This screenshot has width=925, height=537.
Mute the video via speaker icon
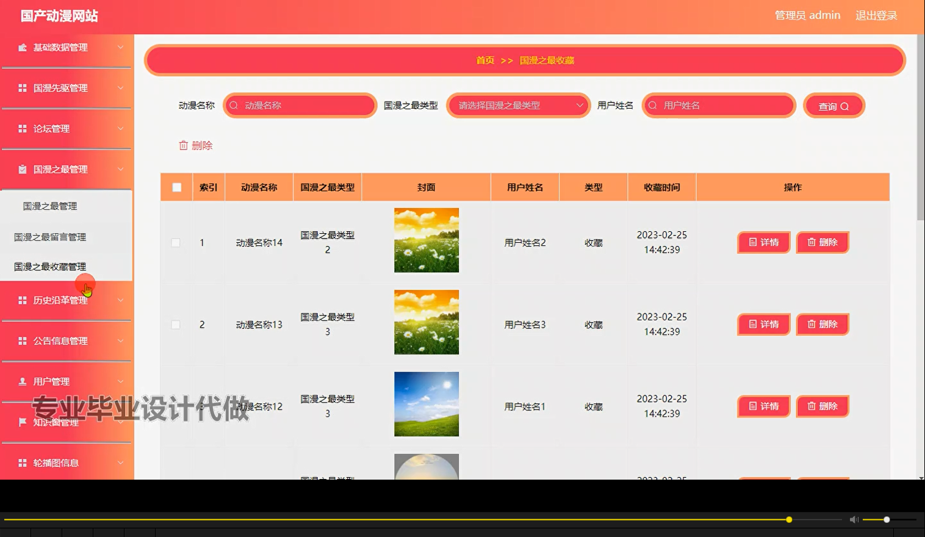tap(854, 519)
